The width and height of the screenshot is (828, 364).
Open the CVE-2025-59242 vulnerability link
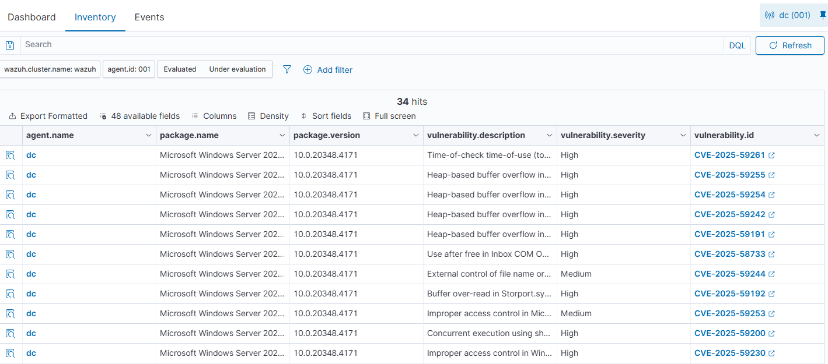(x=729, y=215)
